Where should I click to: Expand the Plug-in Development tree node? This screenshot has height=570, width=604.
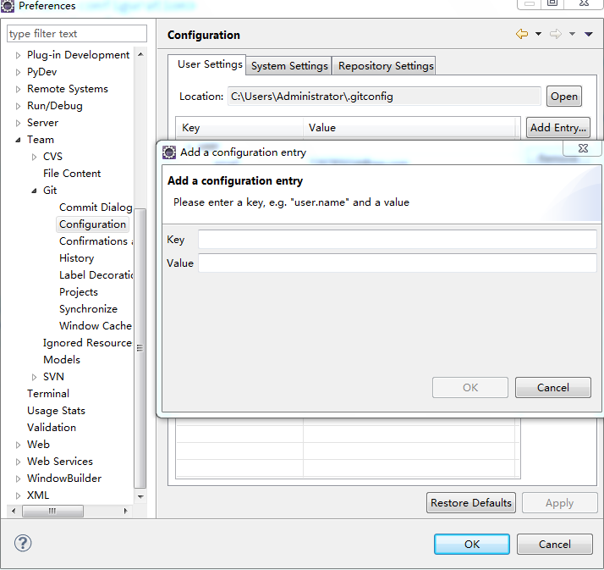pyautogui.click(x=18, y=55)
